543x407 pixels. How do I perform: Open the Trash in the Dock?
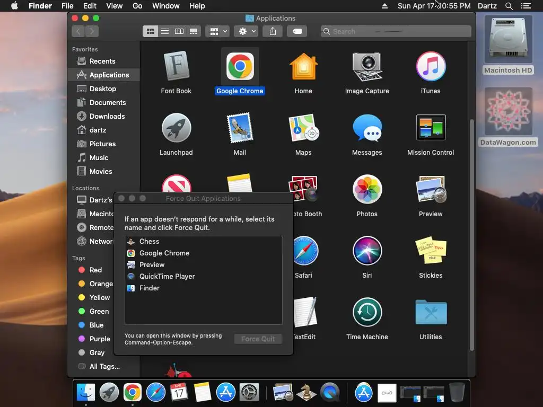(x=457, y=393)
